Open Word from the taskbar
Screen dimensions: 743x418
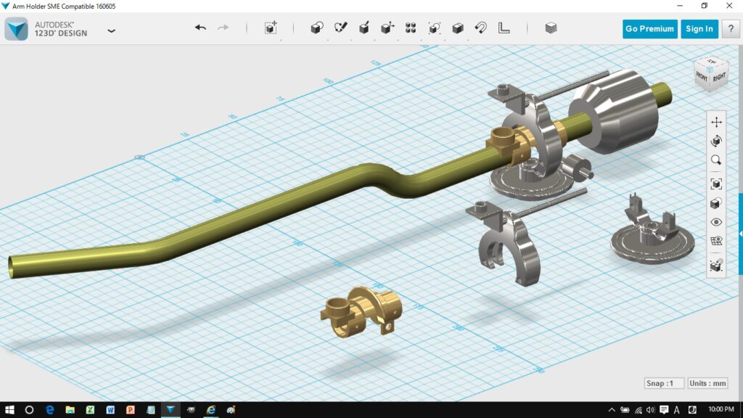pos(110,409)
